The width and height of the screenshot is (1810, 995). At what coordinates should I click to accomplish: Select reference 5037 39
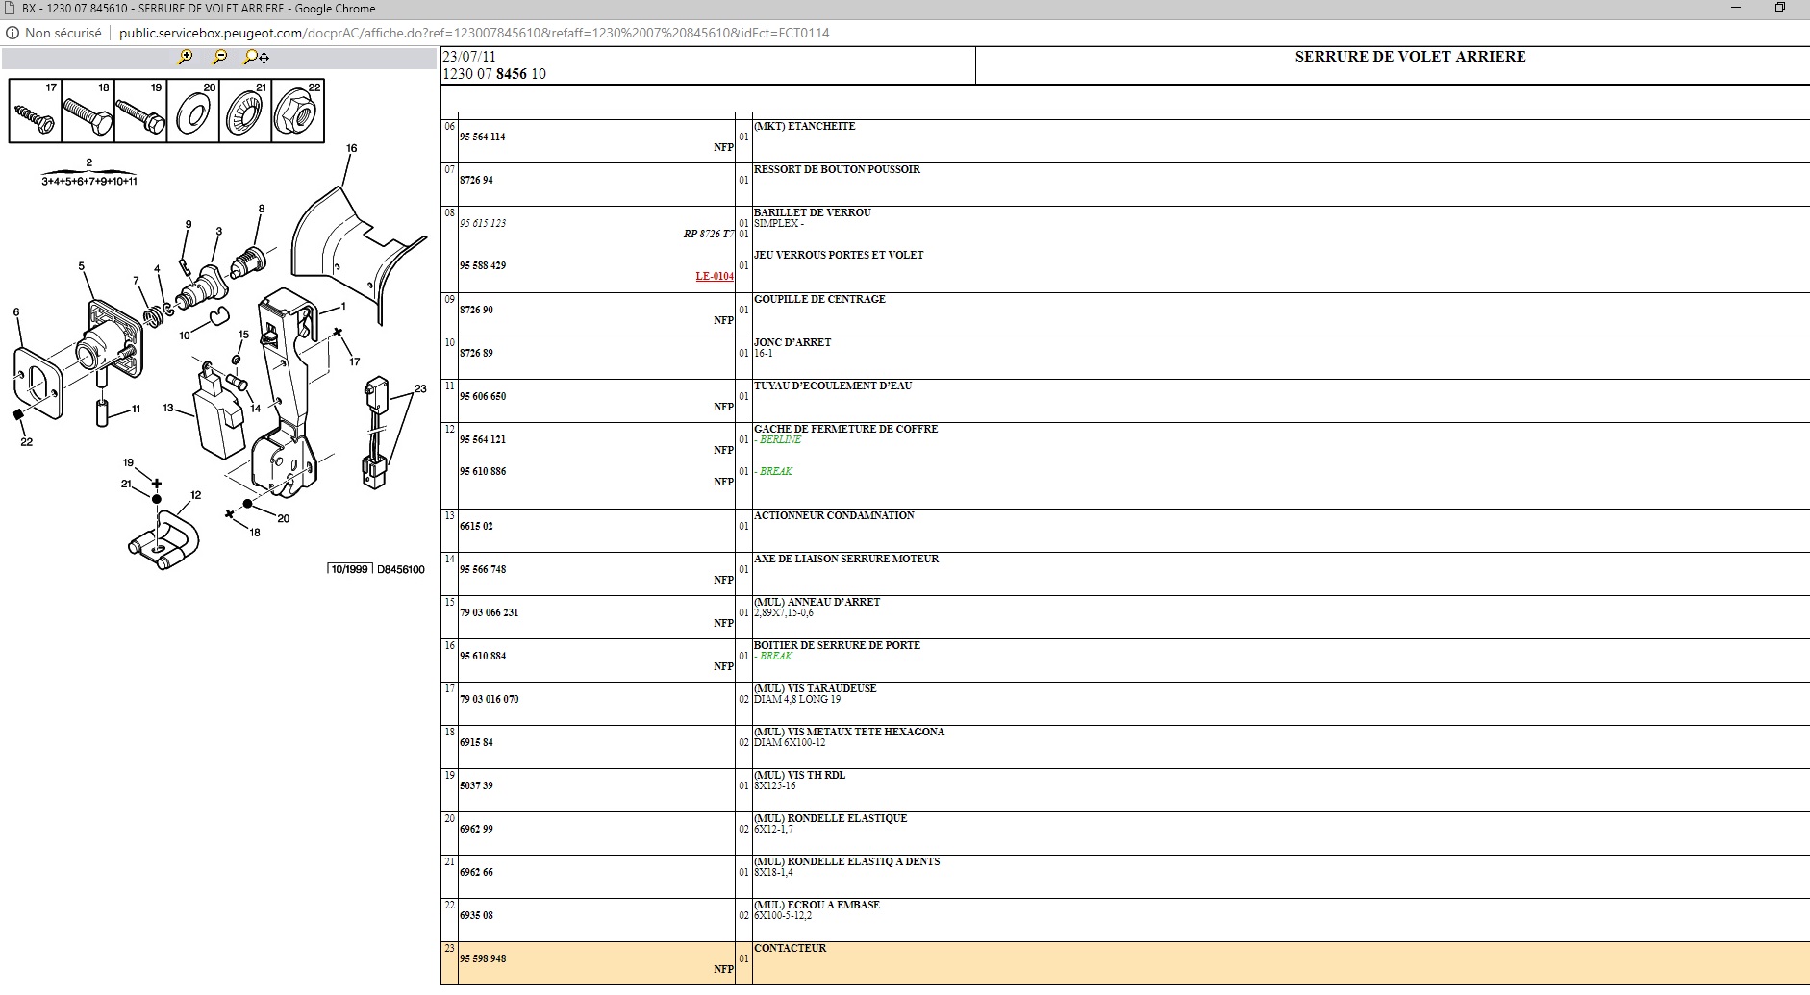pyautogui.click(x=476, y=785)
